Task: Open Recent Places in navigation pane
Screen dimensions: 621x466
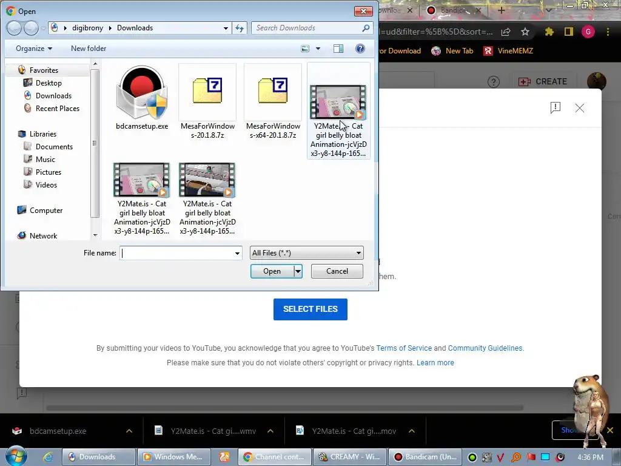Action: click(58, 108)
